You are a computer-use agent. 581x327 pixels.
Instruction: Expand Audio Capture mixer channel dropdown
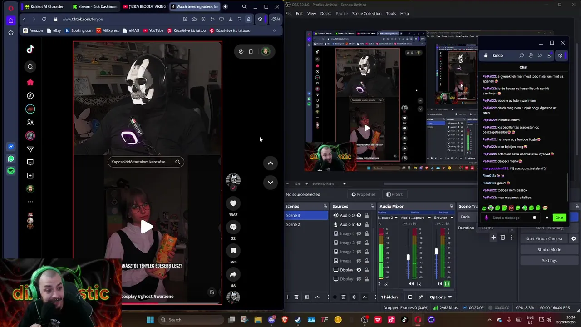point(429,218)
